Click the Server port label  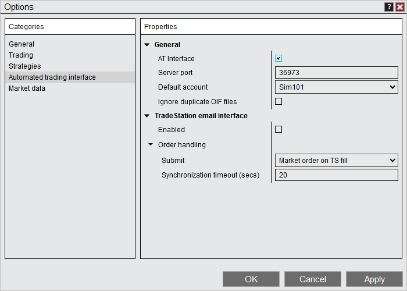[175, 73]
